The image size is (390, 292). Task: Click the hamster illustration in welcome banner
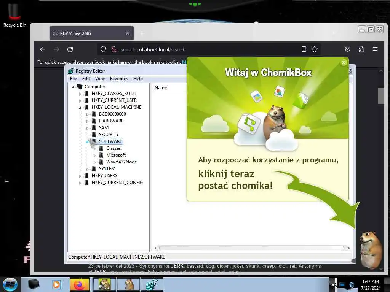coord(276,122)
